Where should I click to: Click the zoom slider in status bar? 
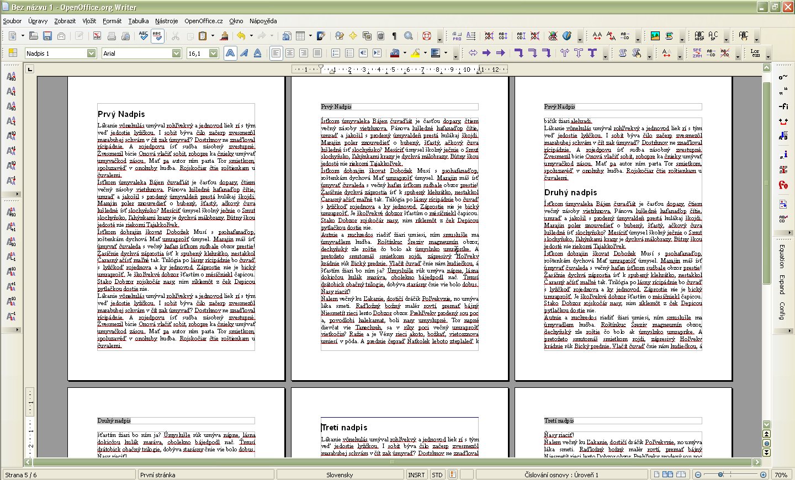[730, 474]
